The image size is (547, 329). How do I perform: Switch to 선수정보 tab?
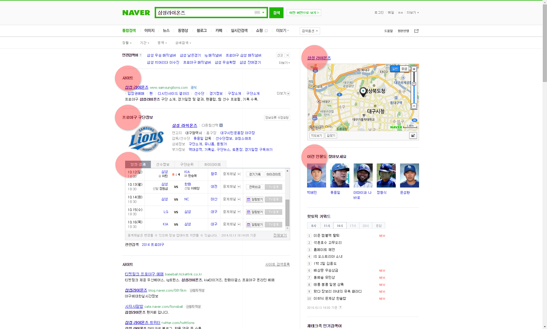tap(162, 164)
